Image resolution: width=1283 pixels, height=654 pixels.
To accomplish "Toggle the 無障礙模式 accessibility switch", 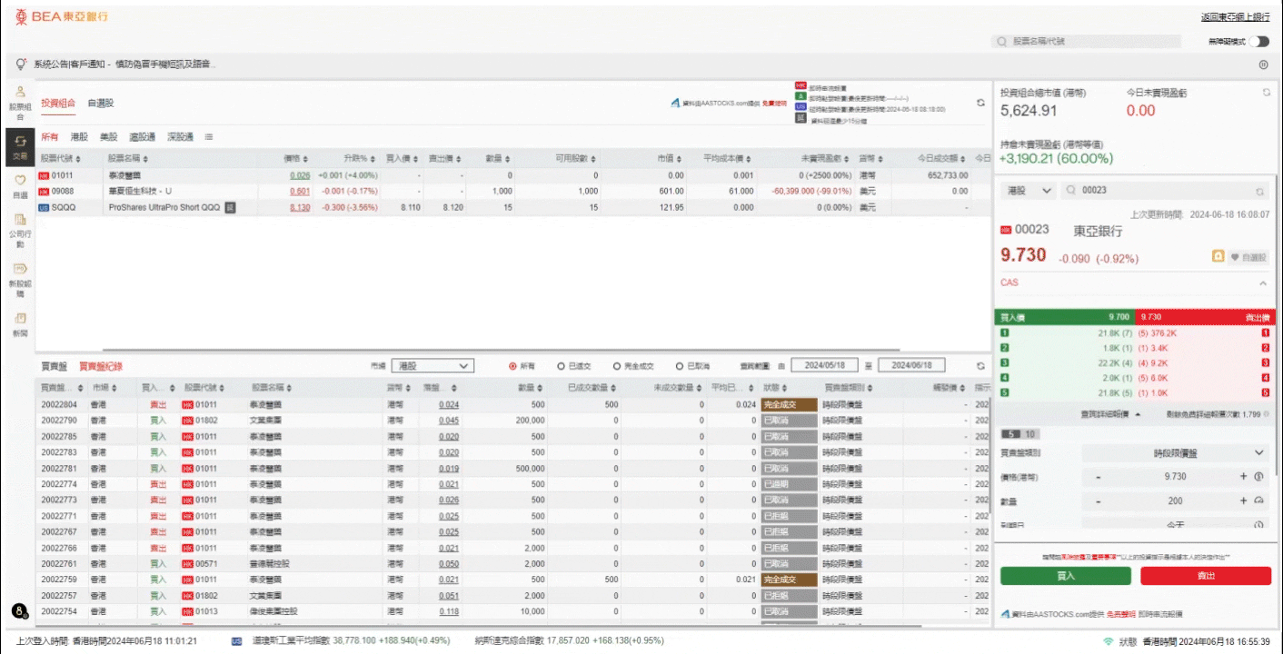I will click(x=1259, y=42).
